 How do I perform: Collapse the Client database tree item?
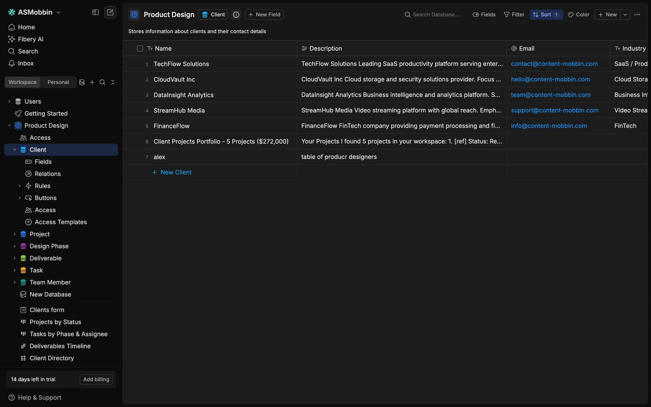[15, 150]
